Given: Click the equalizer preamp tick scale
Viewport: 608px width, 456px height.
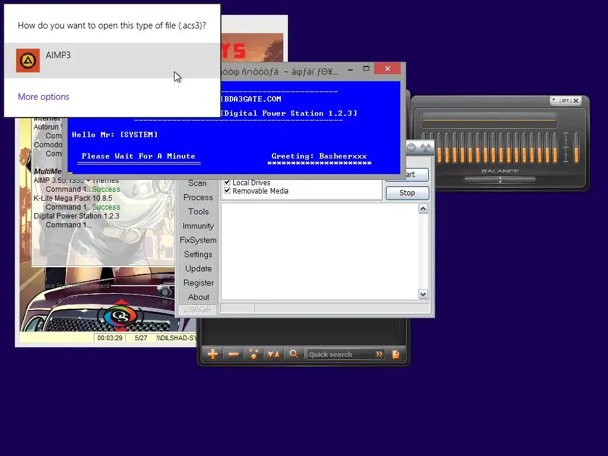Looking at the screenshot, I should pos(566,147).
